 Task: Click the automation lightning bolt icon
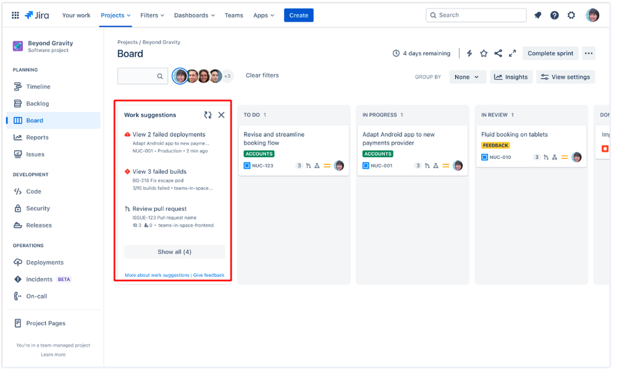(469, 54)
